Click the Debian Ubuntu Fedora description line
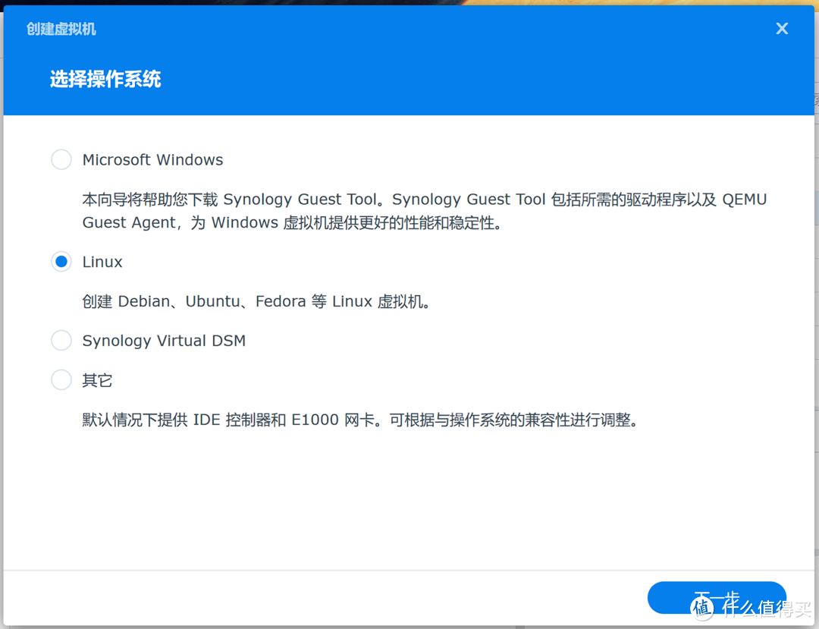 (x=258, y=300)
